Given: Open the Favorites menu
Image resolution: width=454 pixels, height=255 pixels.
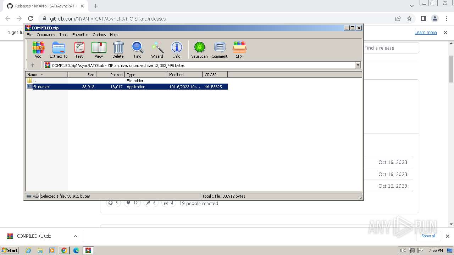Looking at the screenshot, I should 81,35.
